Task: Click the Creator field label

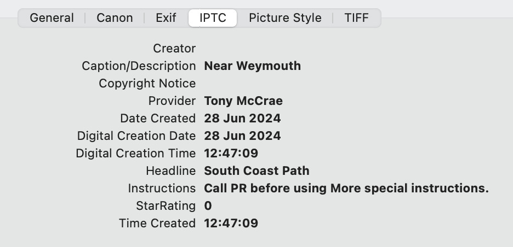Action: 174,49
